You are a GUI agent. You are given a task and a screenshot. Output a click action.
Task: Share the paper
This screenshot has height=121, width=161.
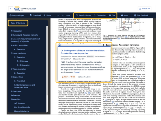click(47, 15)
